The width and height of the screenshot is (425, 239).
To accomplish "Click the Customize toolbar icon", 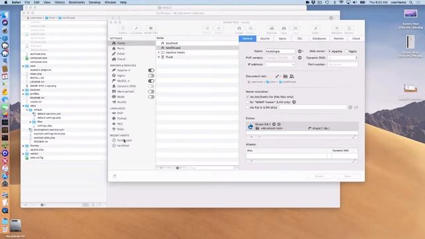I will pyautogui.click(x=136, y=29).
